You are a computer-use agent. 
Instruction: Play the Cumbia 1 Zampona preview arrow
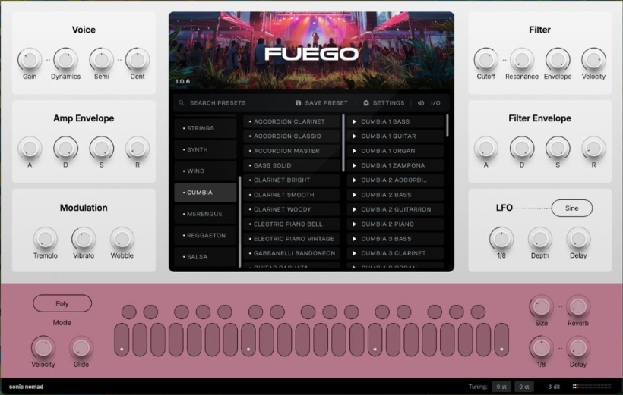(x=354, y=165)
